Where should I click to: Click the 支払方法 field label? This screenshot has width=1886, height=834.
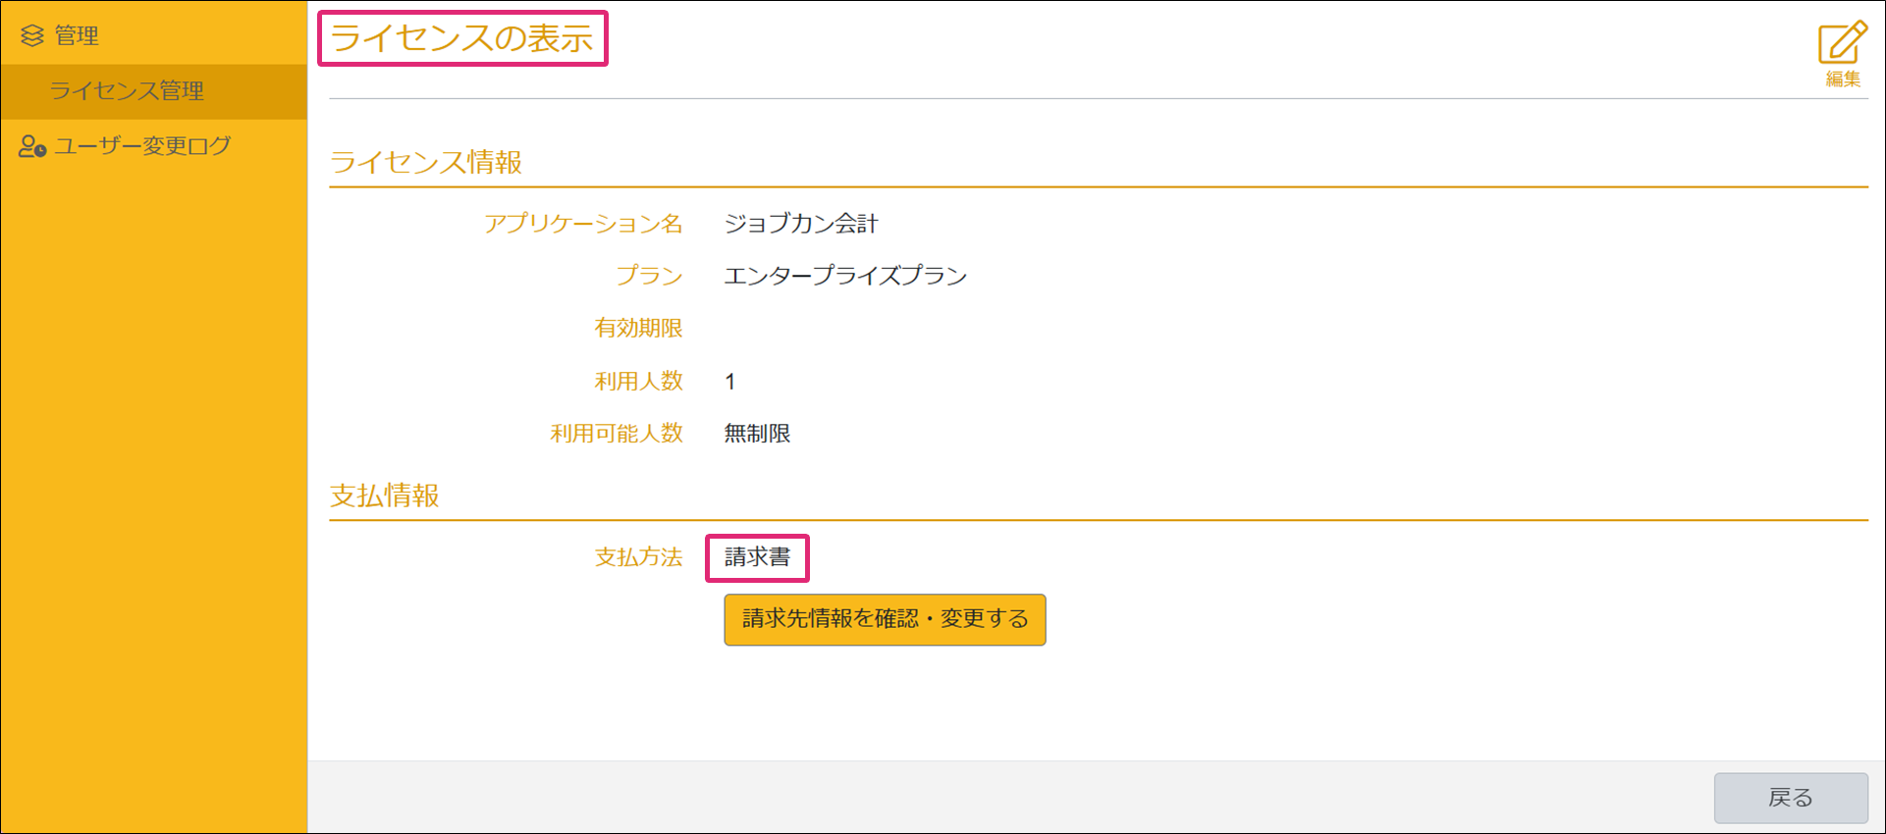coord(638,557)
